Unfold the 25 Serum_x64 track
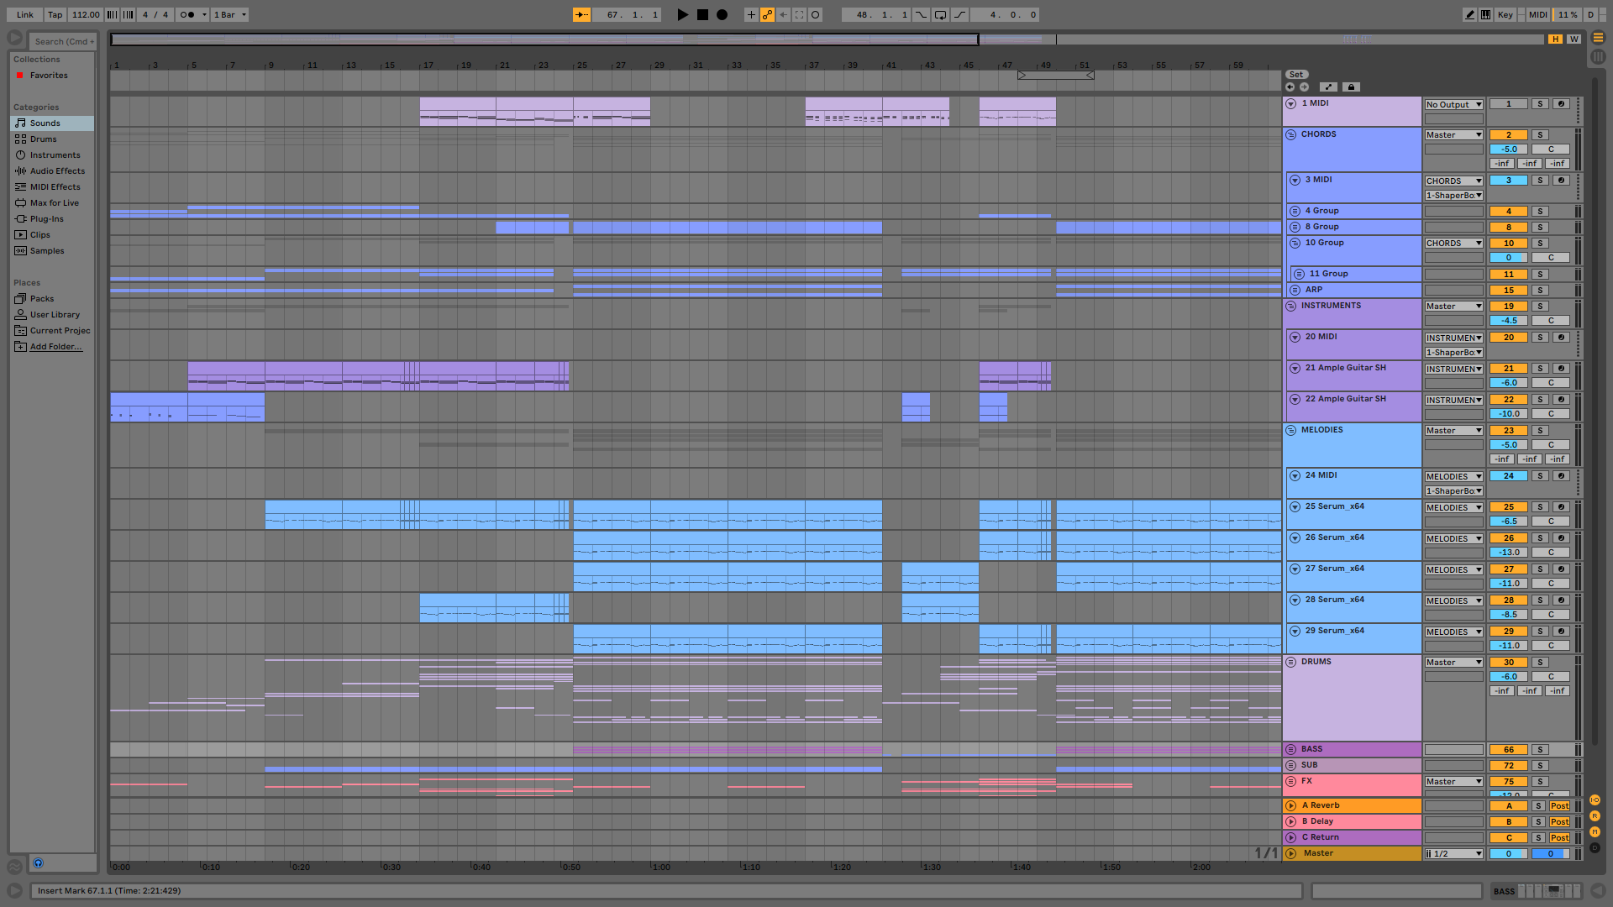 [1295, 506]
